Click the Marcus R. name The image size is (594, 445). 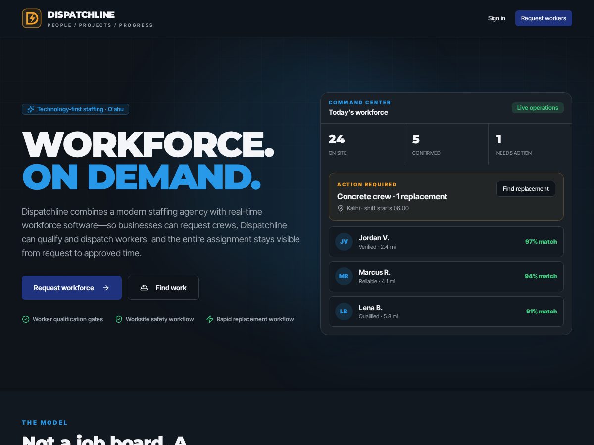click(x=375, y=272)
